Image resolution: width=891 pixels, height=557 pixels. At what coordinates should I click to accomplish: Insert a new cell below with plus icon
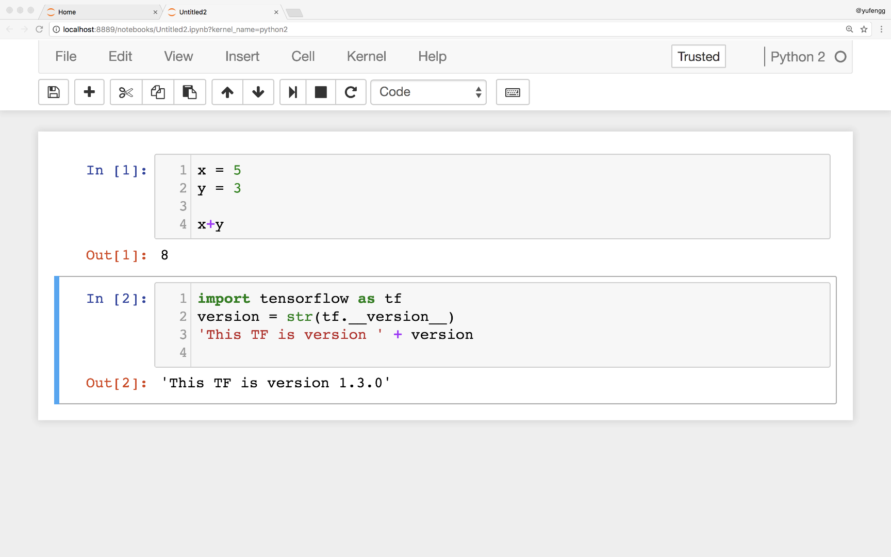point(89,92)
